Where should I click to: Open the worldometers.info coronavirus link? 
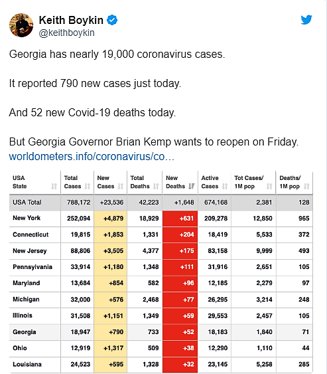click(92, 157)
